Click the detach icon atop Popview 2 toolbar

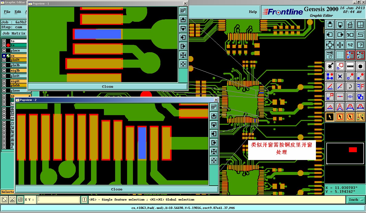click(214, 107)
